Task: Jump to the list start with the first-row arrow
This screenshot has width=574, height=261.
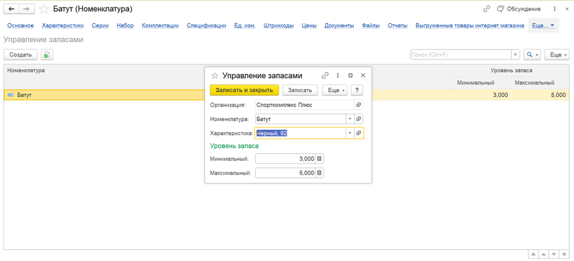Action: (x=534, y=254)
